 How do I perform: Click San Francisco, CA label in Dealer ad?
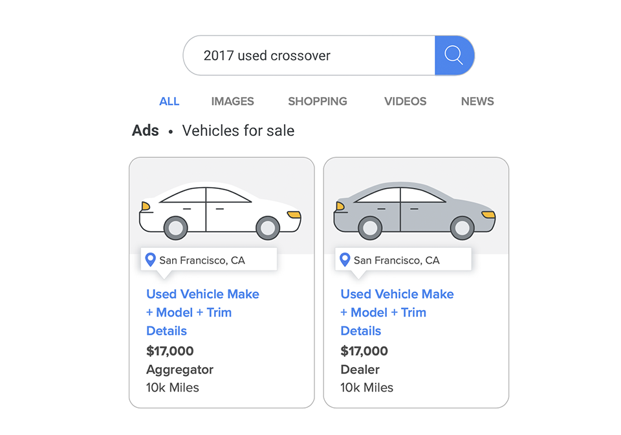pyautogui.click(x=397, y=260)
